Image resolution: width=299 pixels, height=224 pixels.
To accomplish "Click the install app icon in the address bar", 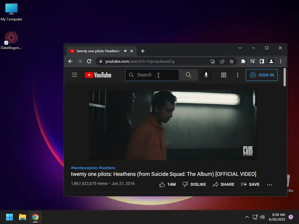I will pyautogui.click(x=213, y=61).
